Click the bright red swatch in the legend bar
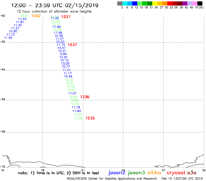Screen dimensions: 206x181 point(170,3)
